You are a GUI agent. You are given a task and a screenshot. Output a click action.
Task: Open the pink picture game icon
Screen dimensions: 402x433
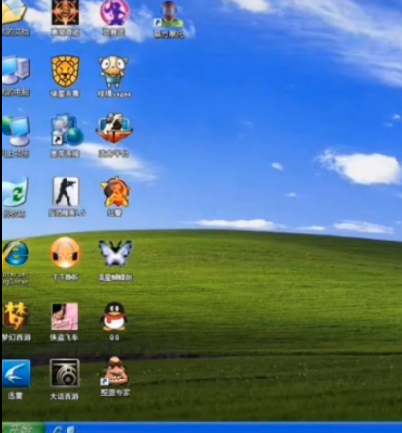click(65, 316)
